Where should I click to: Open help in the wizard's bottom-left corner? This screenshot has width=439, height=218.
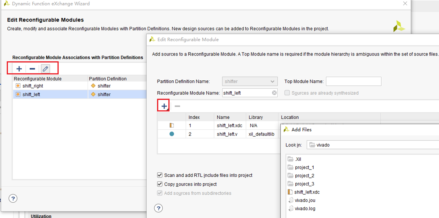click(13, 198)
